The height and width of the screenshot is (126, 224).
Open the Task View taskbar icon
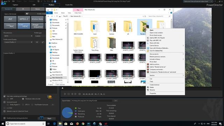pos(48,124)
